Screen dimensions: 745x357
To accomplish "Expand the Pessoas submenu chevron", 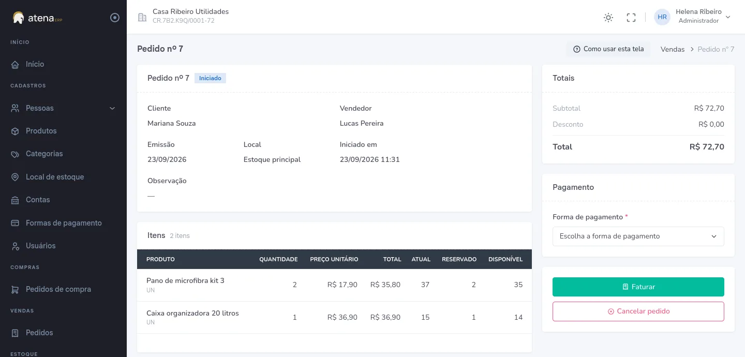I will click(112, 108).
